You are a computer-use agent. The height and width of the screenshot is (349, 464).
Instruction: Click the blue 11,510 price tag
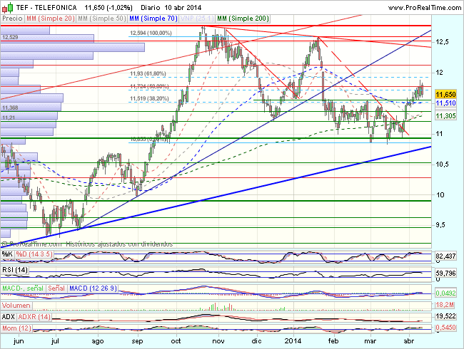click(x=446, y=103)
